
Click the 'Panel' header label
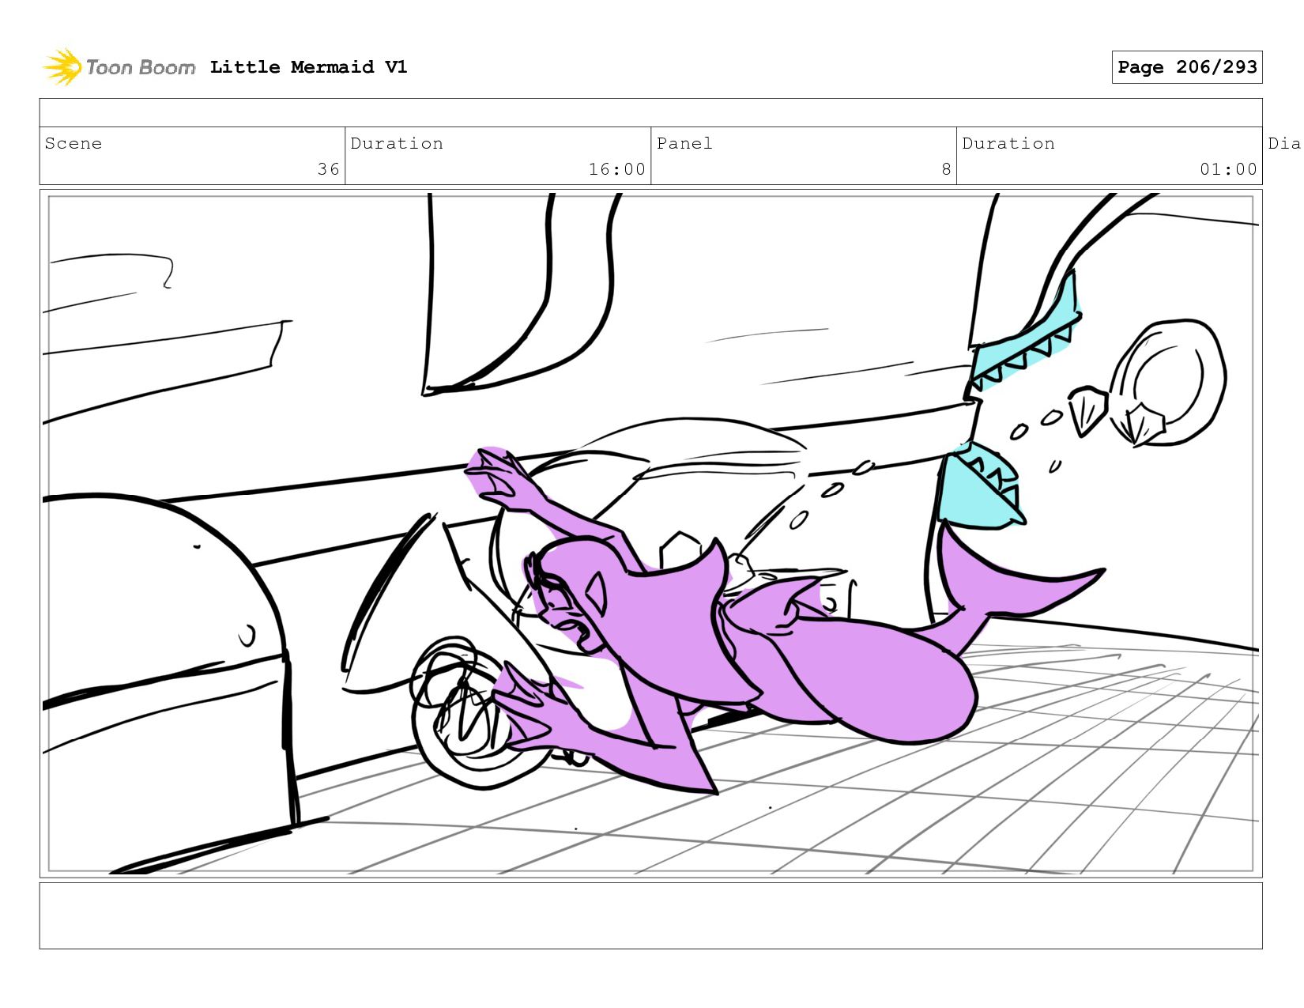click(684, 143)
